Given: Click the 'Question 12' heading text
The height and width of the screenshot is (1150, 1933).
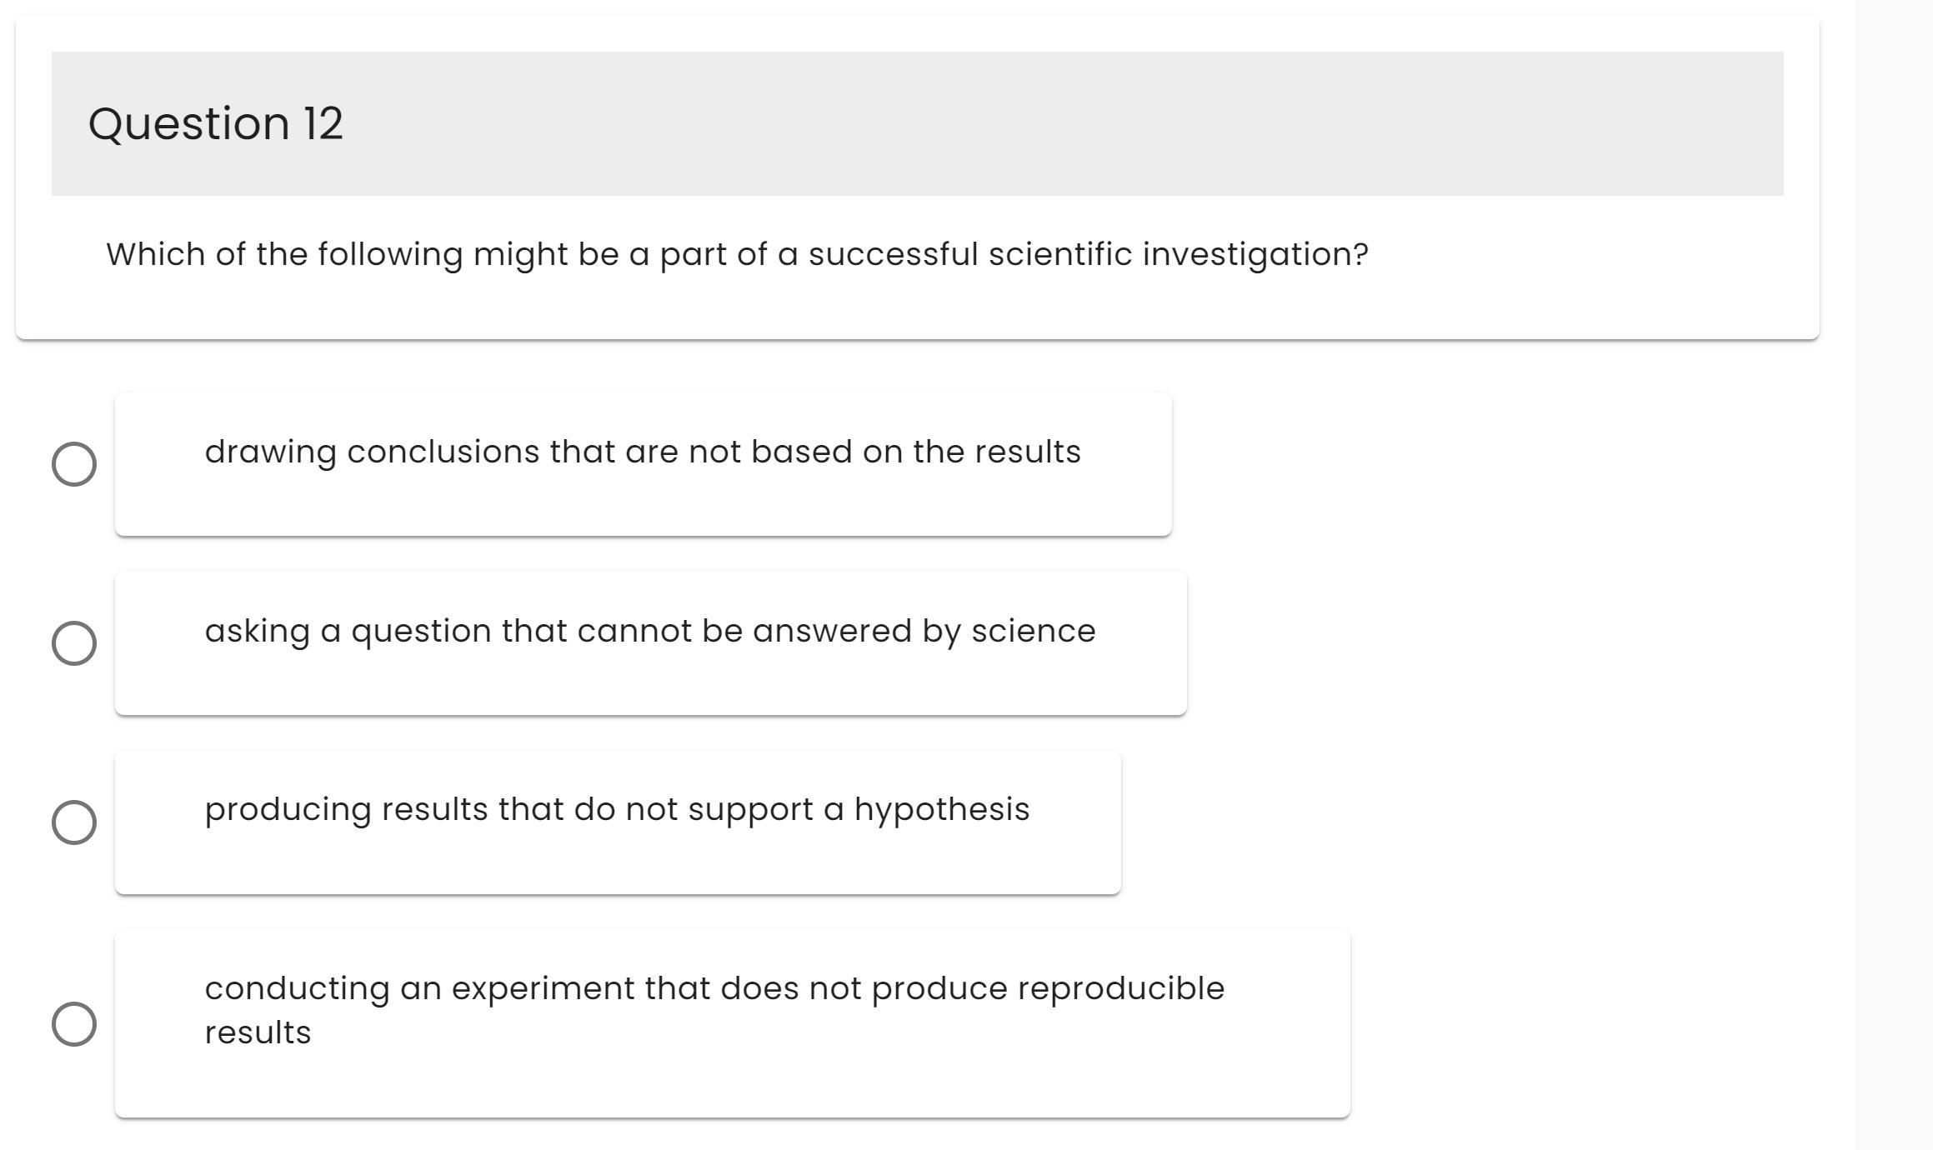Looking at the screenshot, I should pos(215,123).
